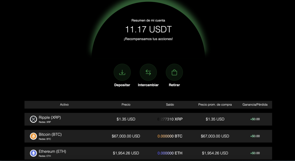Open the Ripple (XRP) asset name
The image size is (295, 161).
[50, 117]
